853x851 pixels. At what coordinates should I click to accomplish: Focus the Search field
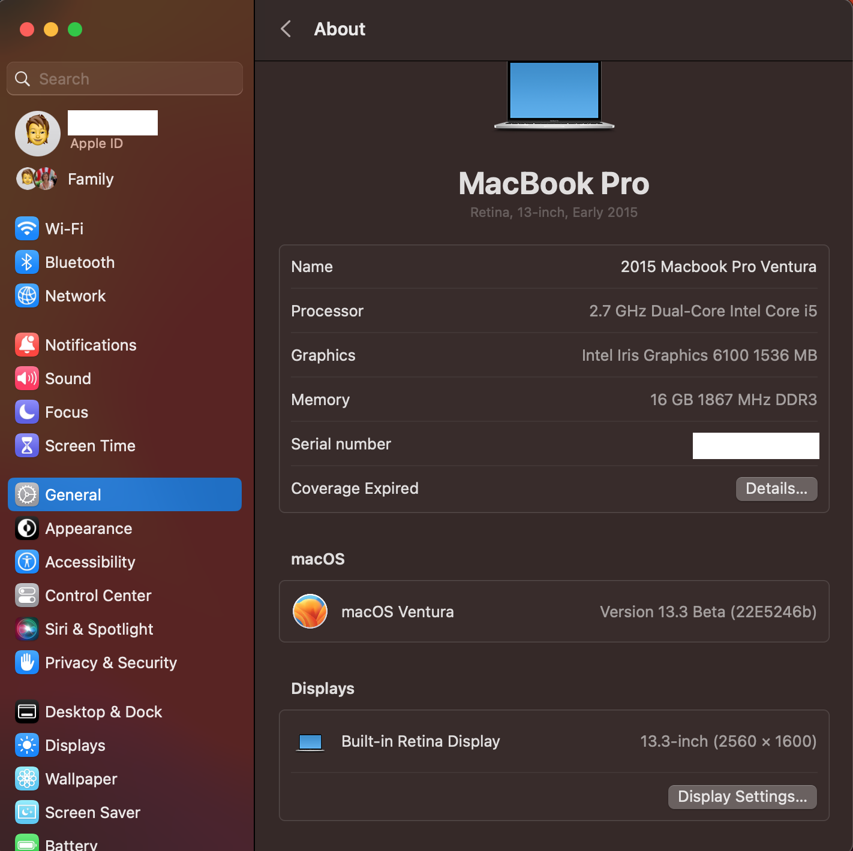125,79
